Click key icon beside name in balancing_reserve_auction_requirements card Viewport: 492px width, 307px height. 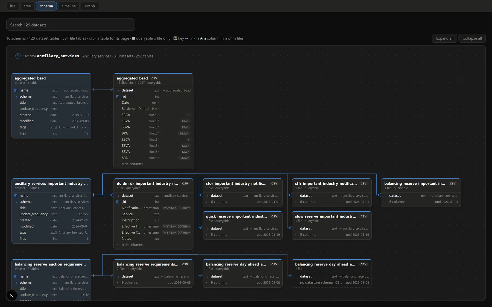pos(16,276)
